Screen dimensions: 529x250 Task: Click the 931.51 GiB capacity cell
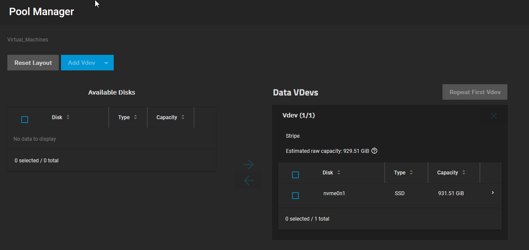click(x=451, y=193)
